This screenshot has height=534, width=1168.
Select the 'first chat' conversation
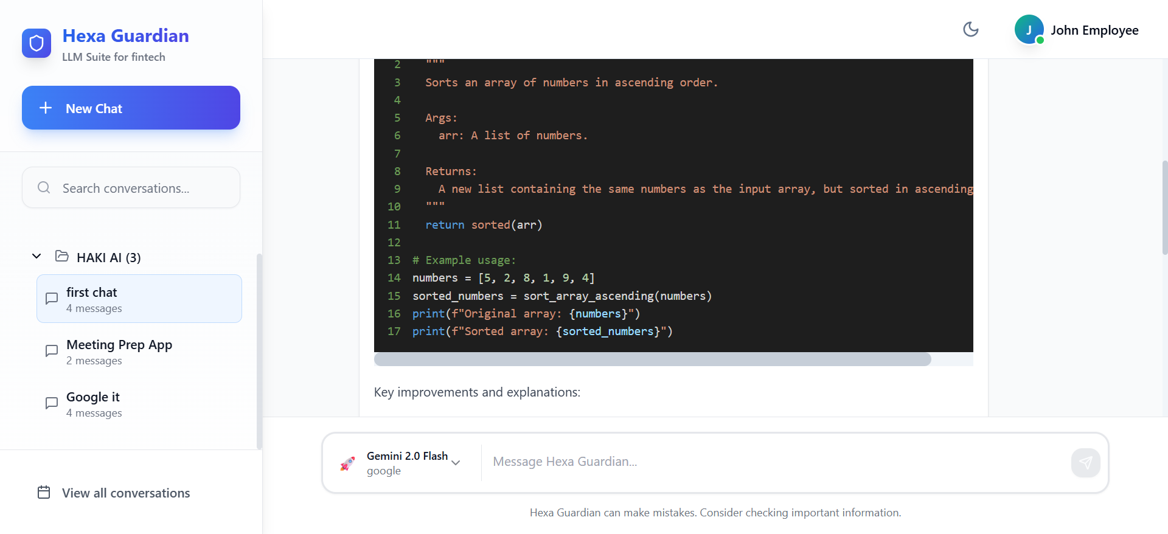pyautogui.click(x=139, y=299)
